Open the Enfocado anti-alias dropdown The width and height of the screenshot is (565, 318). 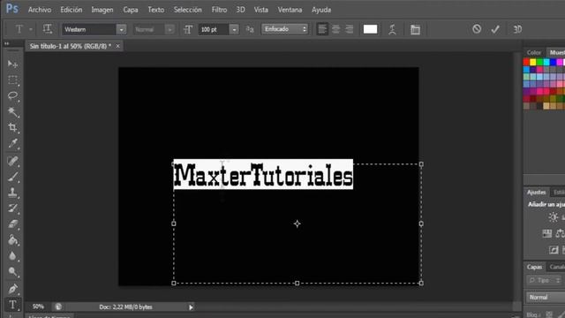(x=284, y=29)
